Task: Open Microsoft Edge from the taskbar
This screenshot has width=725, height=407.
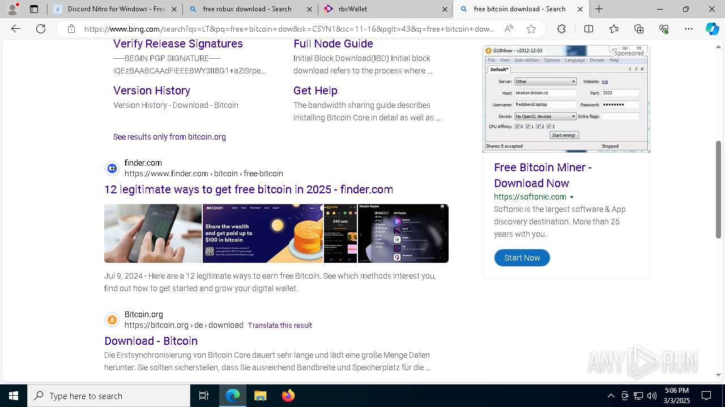Action: (233, 396)
